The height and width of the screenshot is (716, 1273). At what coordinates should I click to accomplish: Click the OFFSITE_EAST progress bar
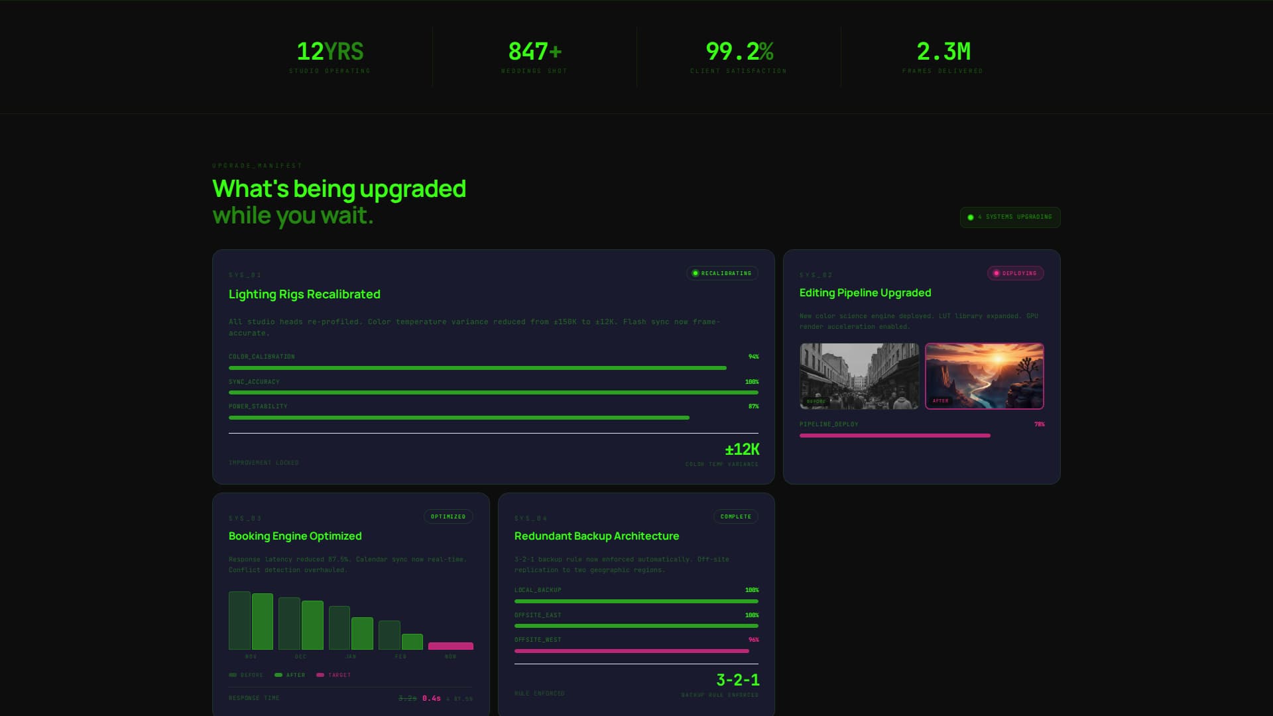(x=636, y=626)
